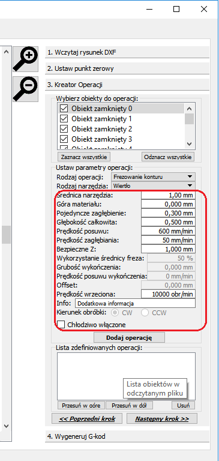Go to Następny krok >>

tap(162, 418)
